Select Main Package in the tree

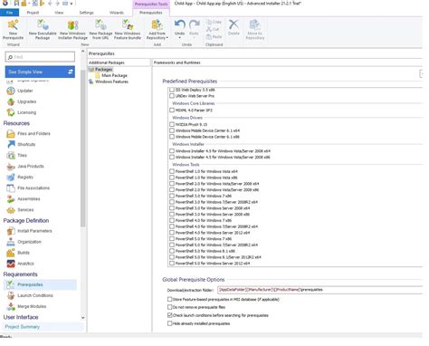pos(114,75)
